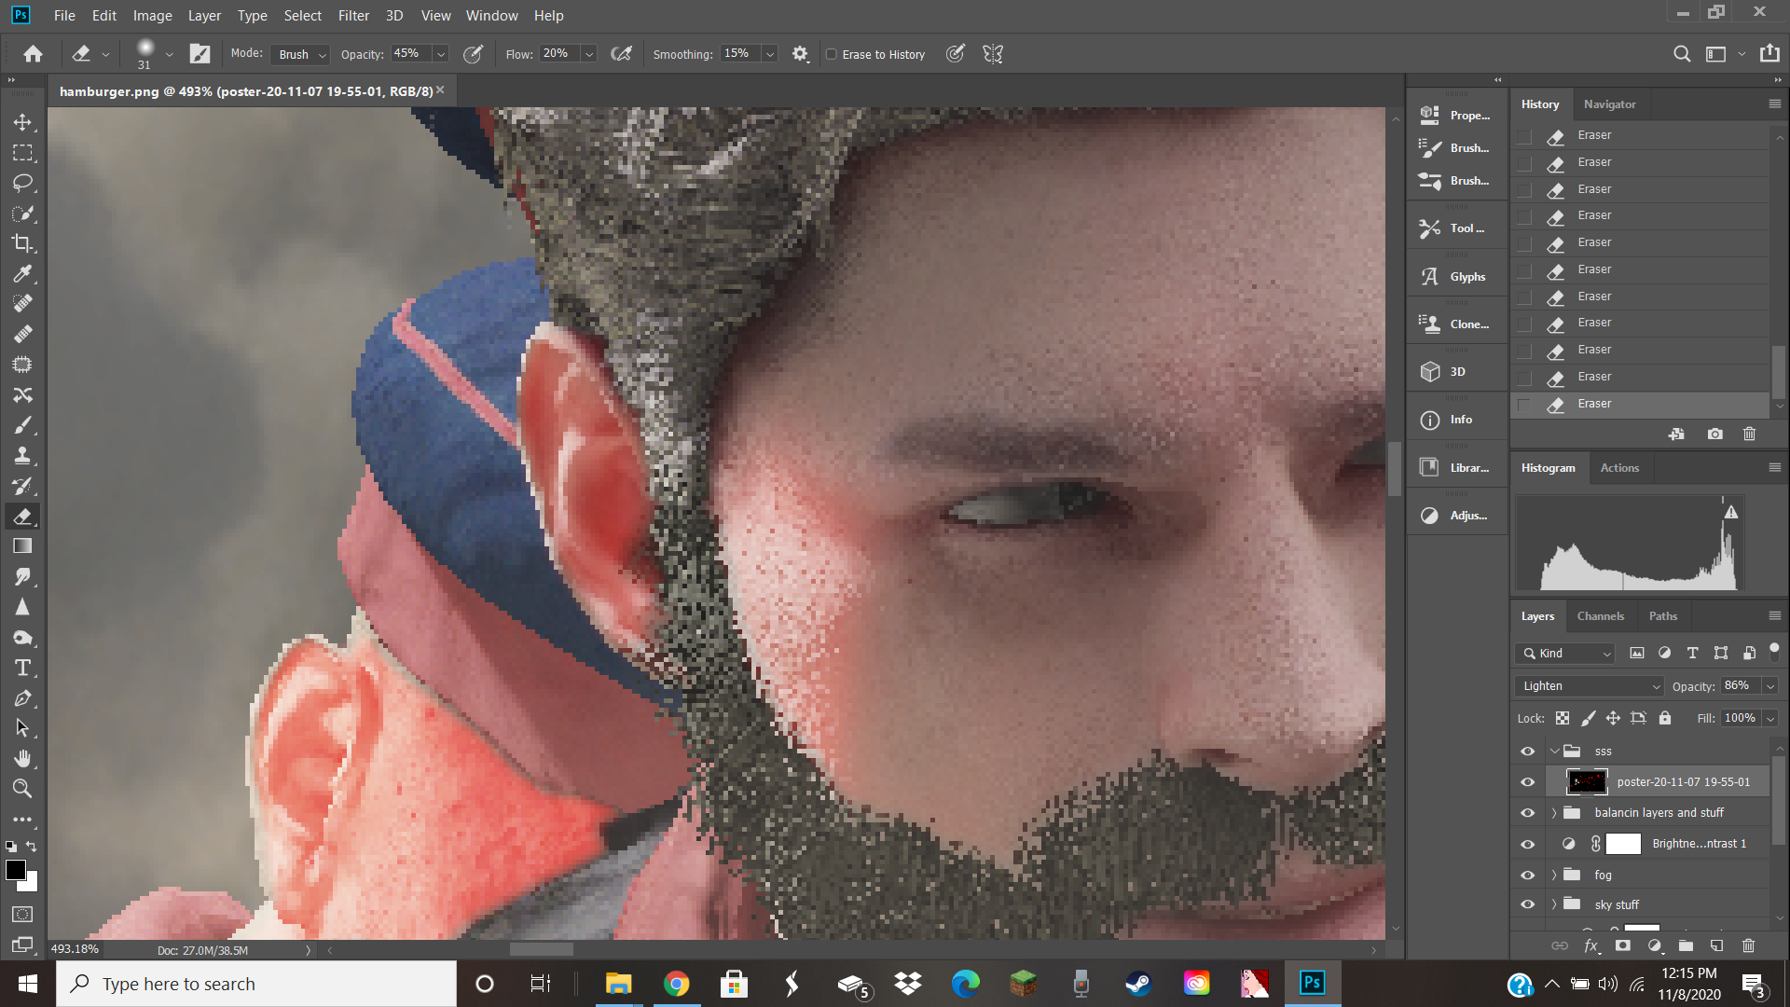
Task: Select the Lasso tool
Action: tap(22, 183)
